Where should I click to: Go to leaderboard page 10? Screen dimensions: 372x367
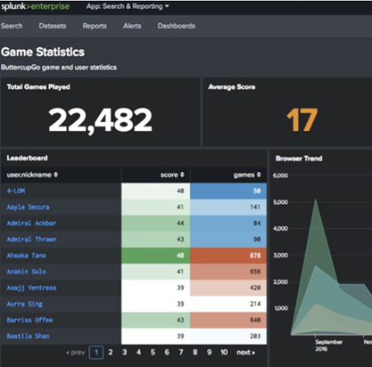(x=224, y=353)
